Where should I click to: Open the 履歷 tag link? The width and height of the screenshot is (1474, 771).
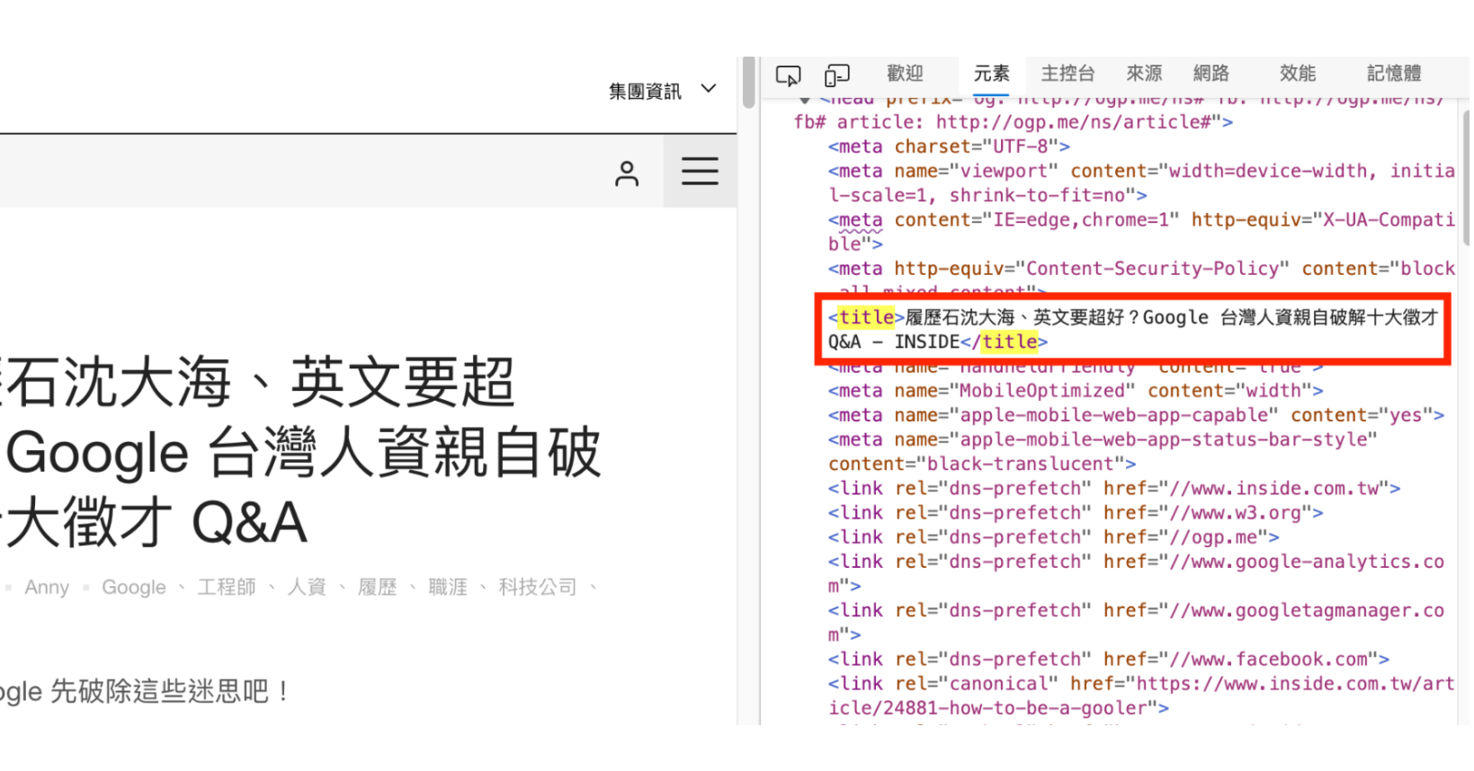(377, 588)
